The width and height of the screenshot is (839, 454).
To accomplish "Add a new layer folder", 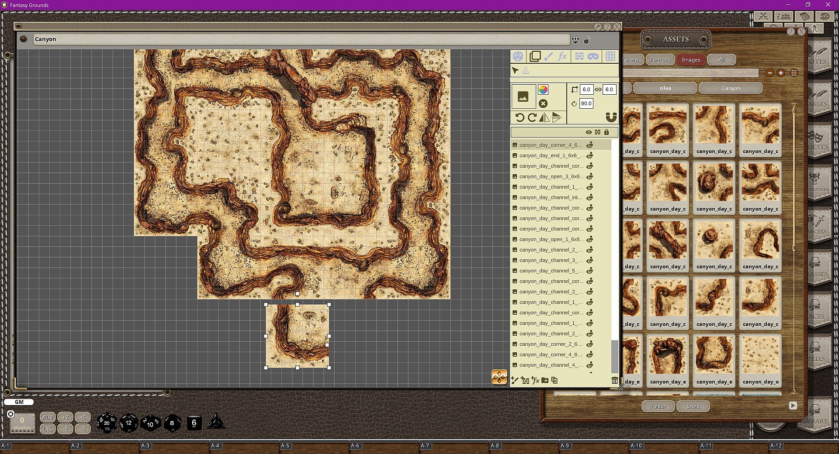I will tap(545, 381).
